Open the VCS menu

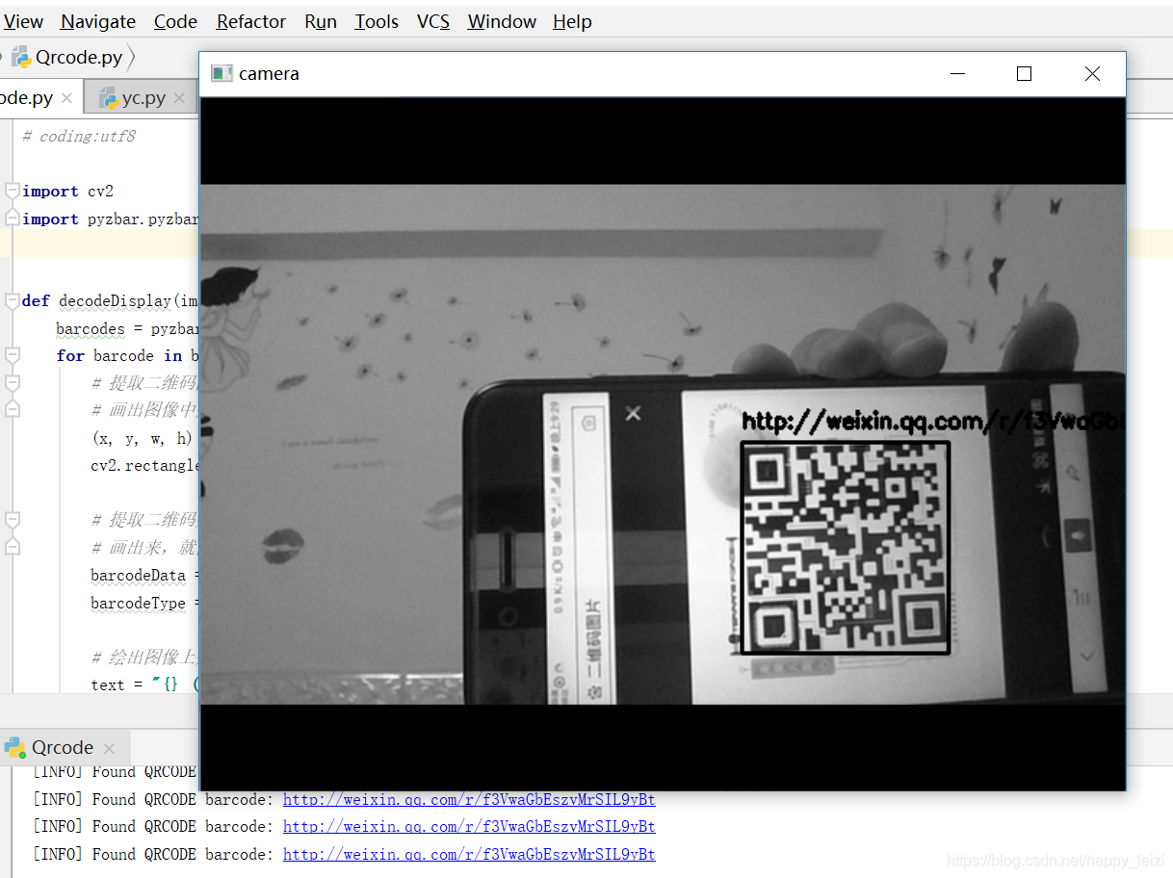(x=432, y=21)
